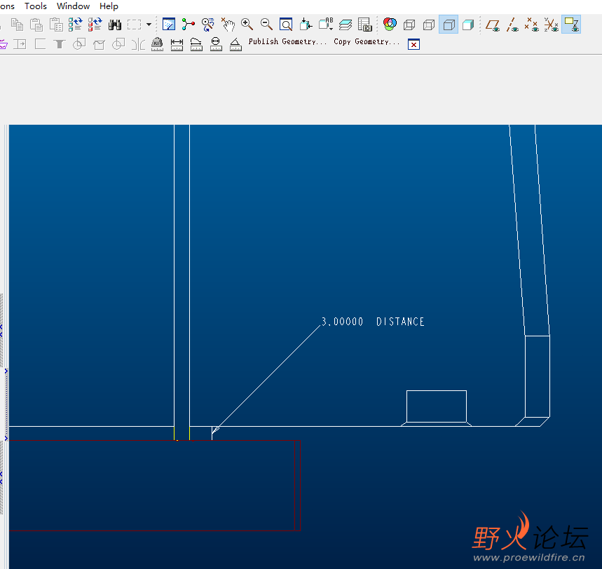Switch to Wireframe display style
602x569 pixels.
pyautogui.click(x=409, y=25)
